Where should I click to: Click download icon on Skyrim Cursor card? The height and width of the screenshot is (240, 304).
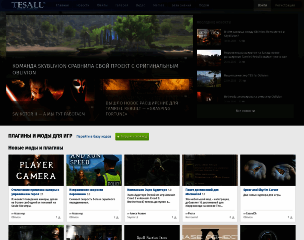[x=291, y=218]
